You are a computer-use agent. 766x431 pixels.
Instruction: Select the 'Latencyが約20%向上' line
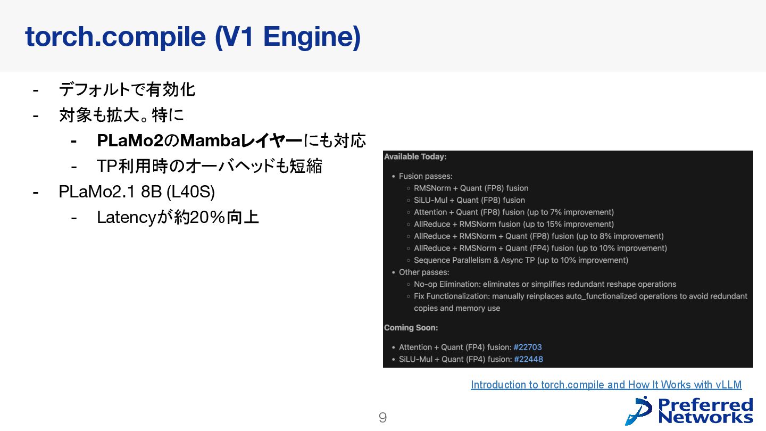click(x=178, y=217)
